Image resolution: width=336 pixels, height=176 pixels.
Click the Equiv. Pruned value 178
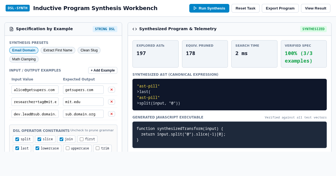(x=191, y=53)
